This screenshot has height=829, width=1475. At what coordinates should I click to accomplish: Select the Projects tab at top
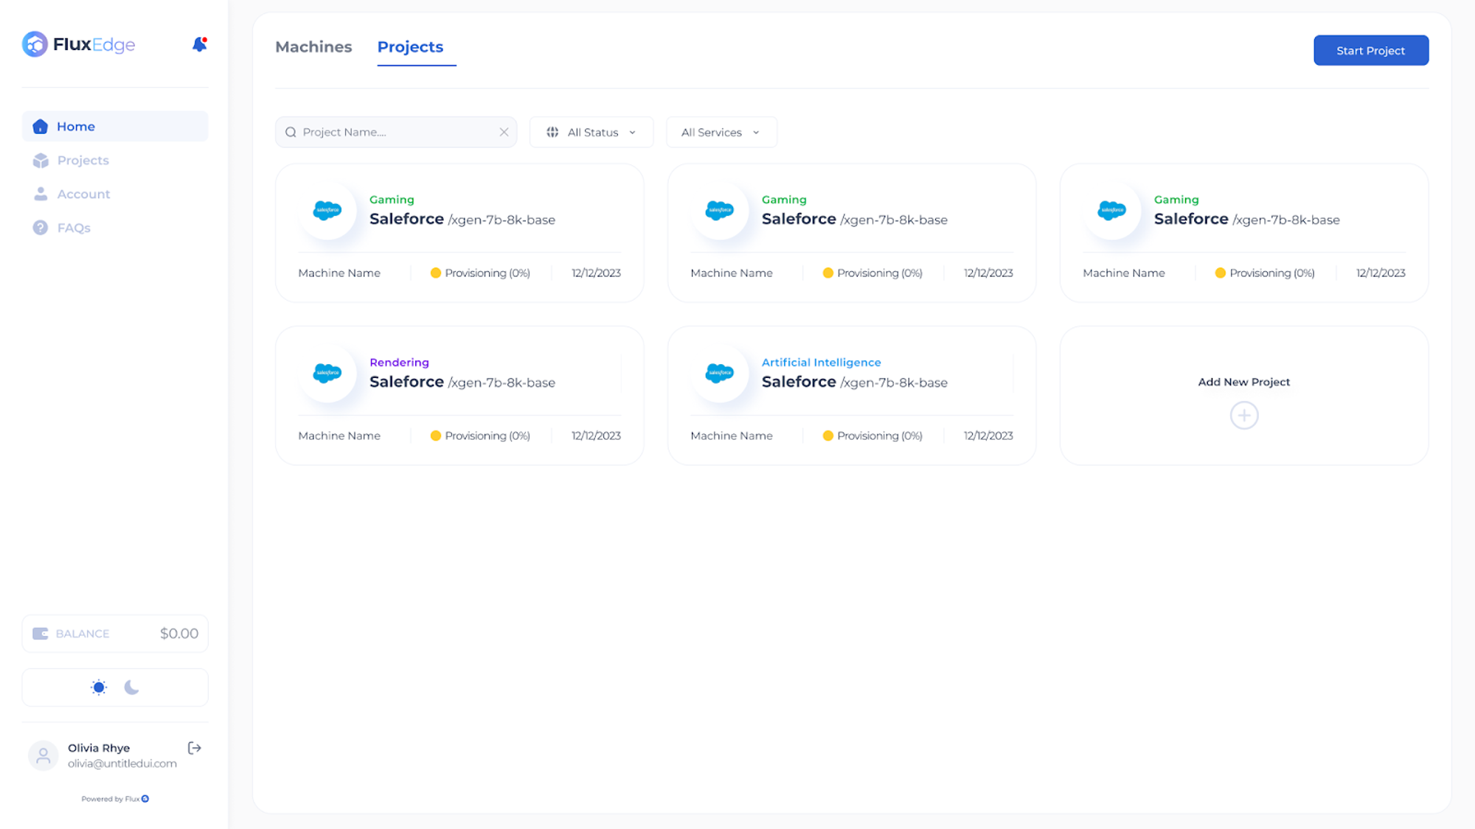[410, 47]
